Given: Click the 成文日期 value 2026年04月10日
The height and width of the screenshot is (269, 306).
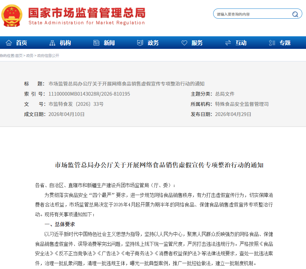Looking at the screenshot, I should point(66,114).
